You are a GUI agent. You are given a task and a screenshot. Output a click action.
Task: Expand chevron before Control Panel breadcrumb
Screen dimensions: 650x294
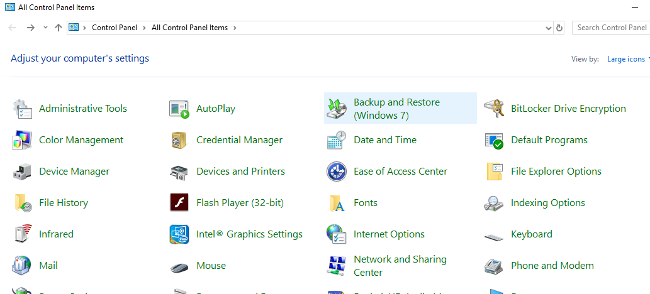84,28
